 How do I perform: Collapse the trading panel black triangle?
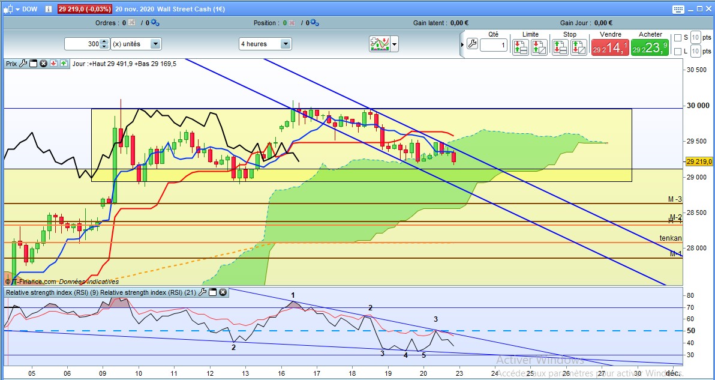coord(462,44)
